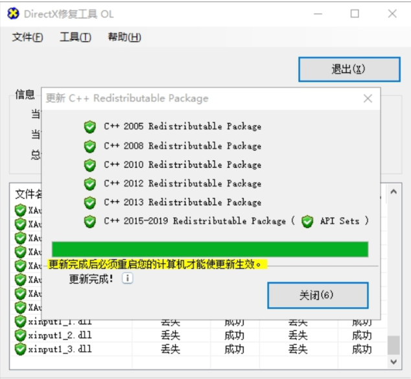Click shield icon for C++ 2010 package
This screenshot has height=379, width=411.
click(x=90, y=165)
